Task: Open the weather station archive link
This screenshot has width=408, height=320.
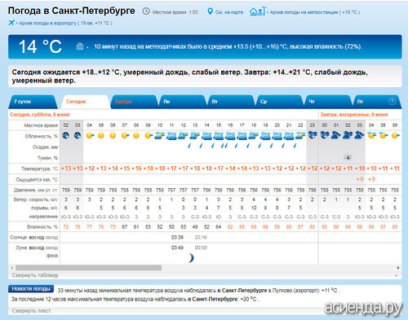Action: 314,12
